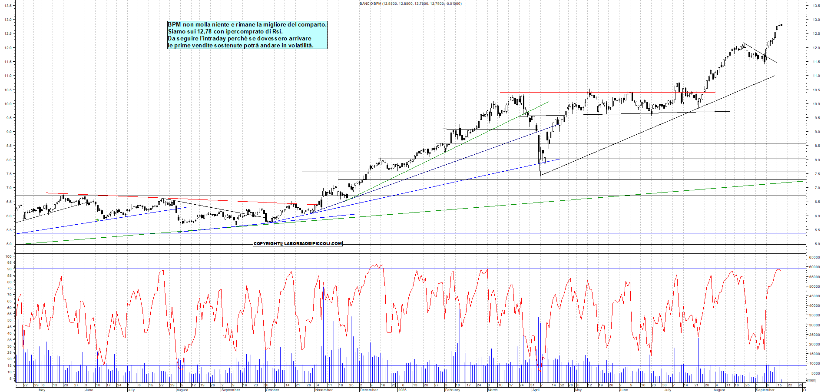Viewport: 821px width, 392px height.
Task: Click the line 'Da seguire l'intraday perchè'
Action: pos(240,38)
